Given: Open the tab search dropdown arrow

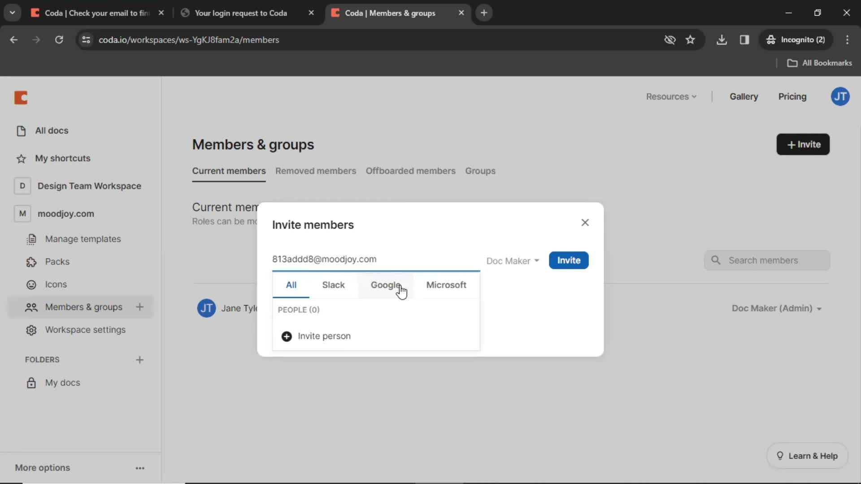Looking at the screenshot, I should point(12,13).
